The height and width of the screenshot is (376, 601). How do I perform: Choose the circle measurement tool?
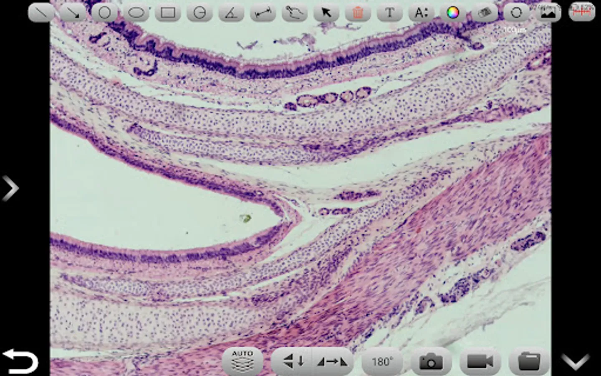104,13
